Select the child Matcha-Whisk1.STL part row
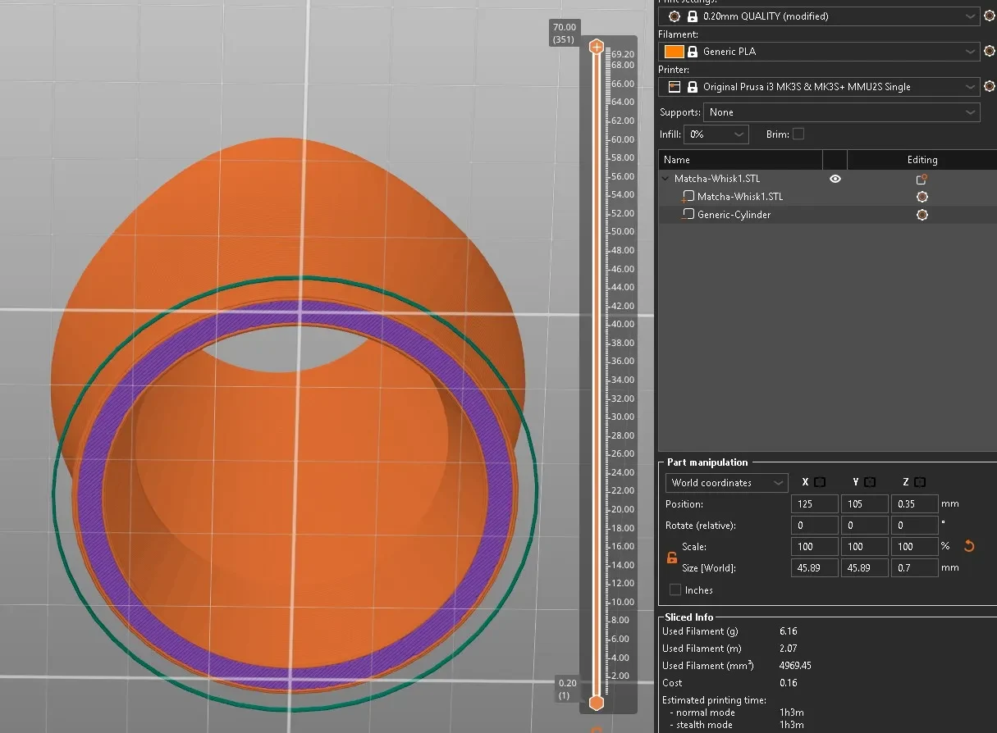The width and height of the screenshot is (997, 733). [828, 197]
